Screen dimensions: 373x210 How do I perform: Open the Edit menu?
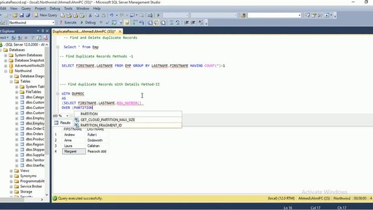pos(3,8)
